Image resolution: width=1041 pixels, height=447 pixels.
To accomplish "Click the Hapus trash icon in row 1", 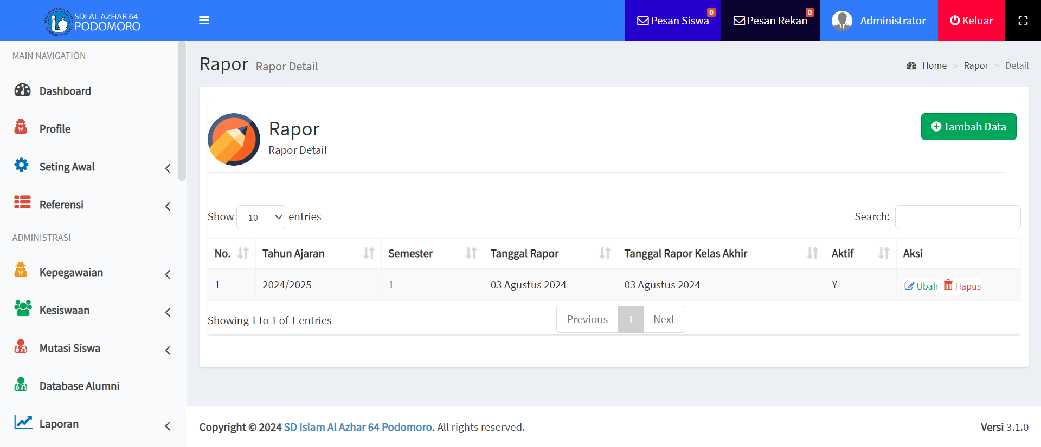I will click(948, 285).
